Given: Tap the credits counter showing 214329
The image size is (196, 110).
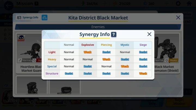Looking at the screenshot, I should click(122, 4).
